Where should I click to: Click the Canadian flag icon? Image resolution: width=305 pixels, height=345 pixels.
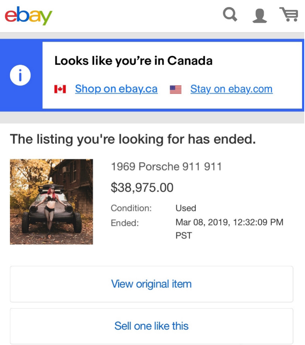pos(60,89)
